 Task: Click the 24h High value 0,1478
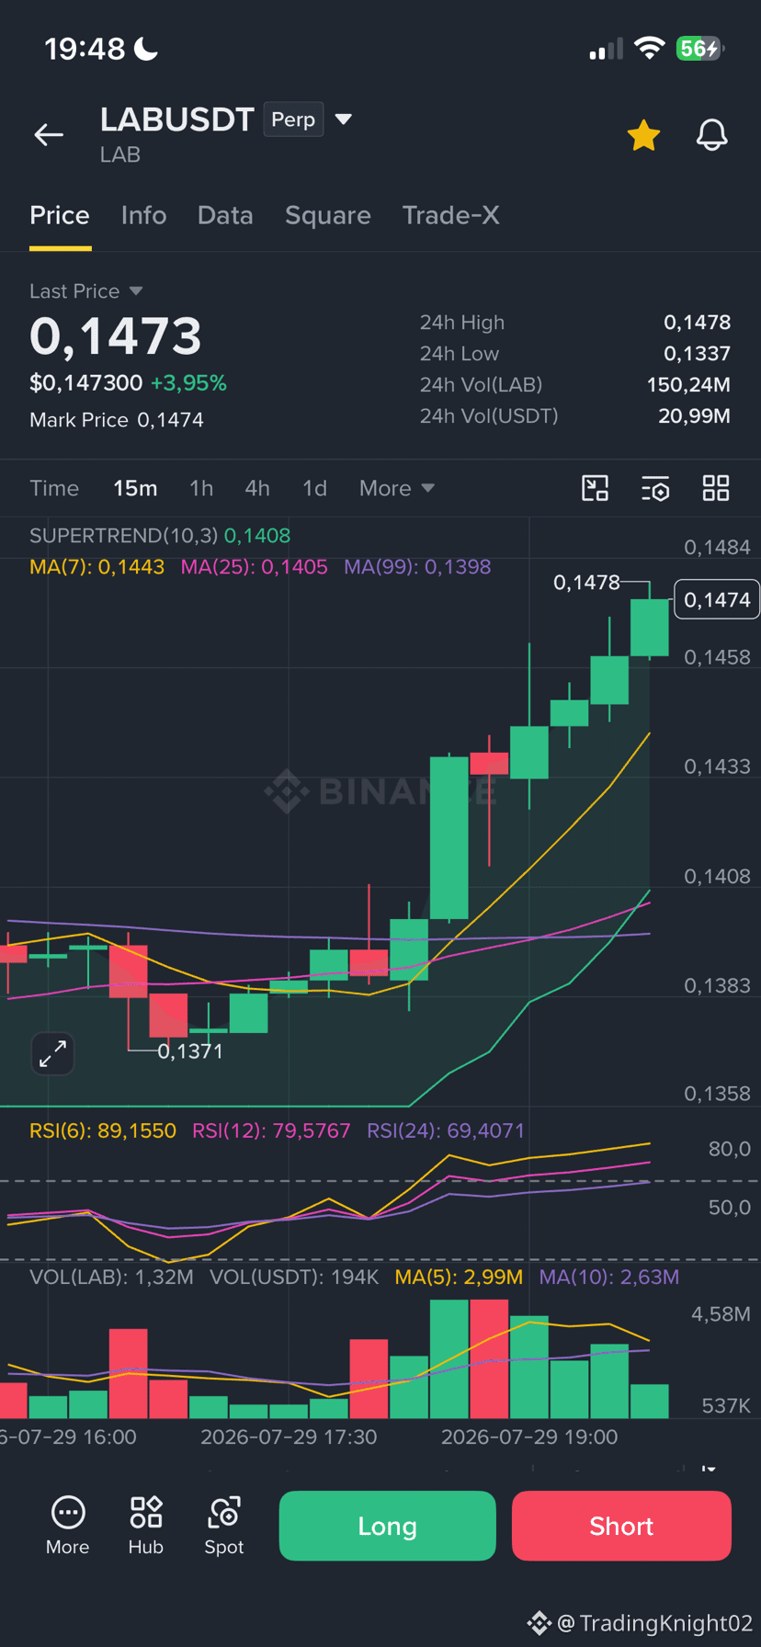point(698,323)
